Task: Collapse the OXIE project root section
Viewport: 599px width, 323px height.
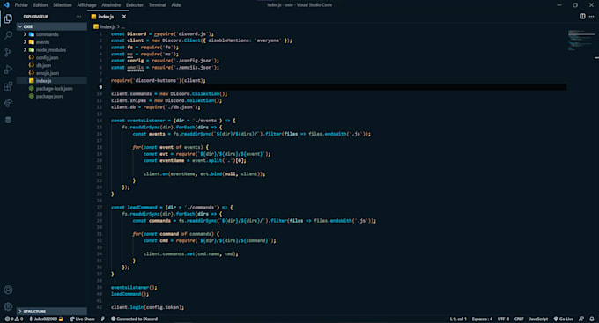Action: pos(52,26)
